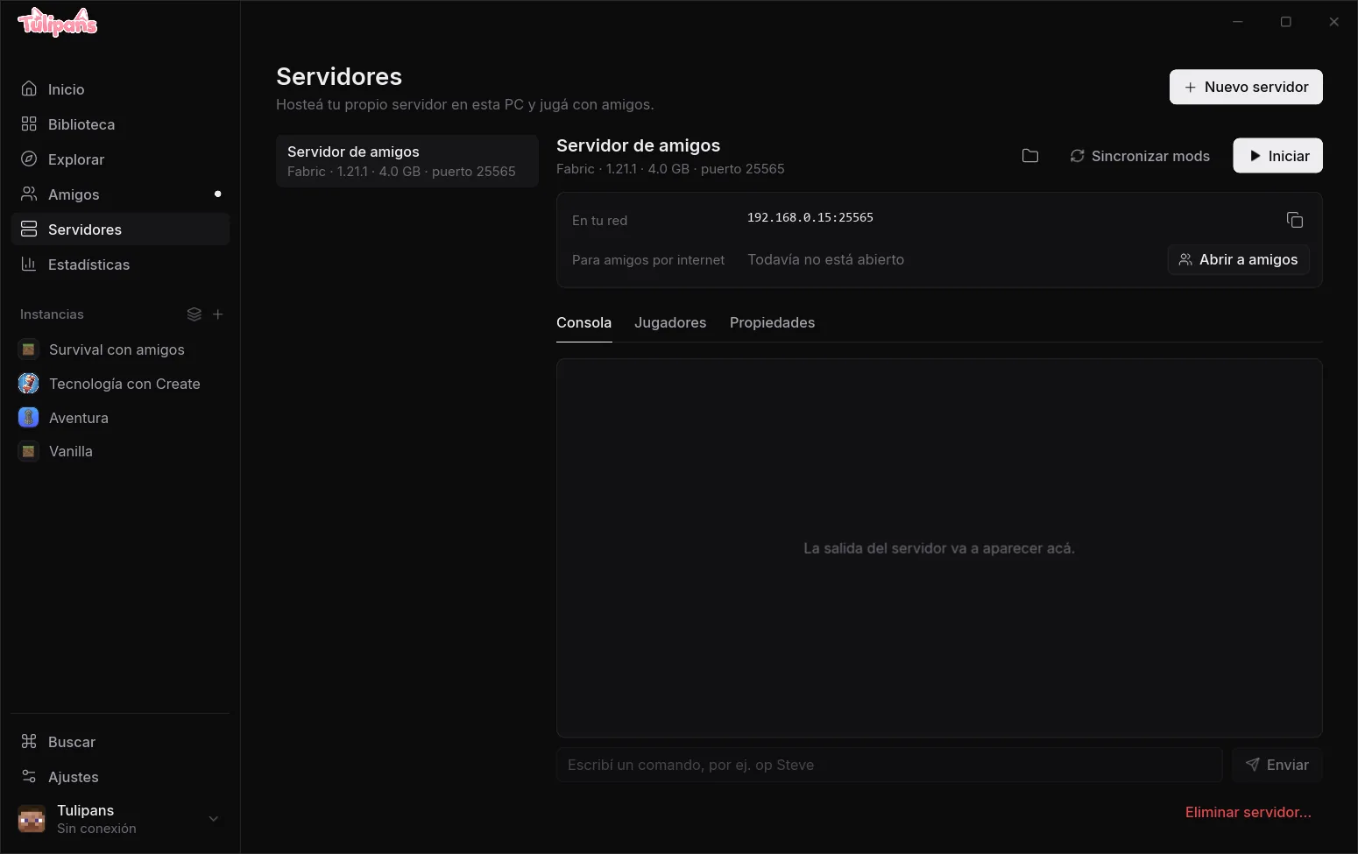Open the server folder icon
Viewport: 1358px width, 854px height.
[x=1030, y=156]
